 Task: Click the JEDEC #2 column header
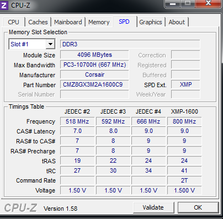tap(77, 111)
